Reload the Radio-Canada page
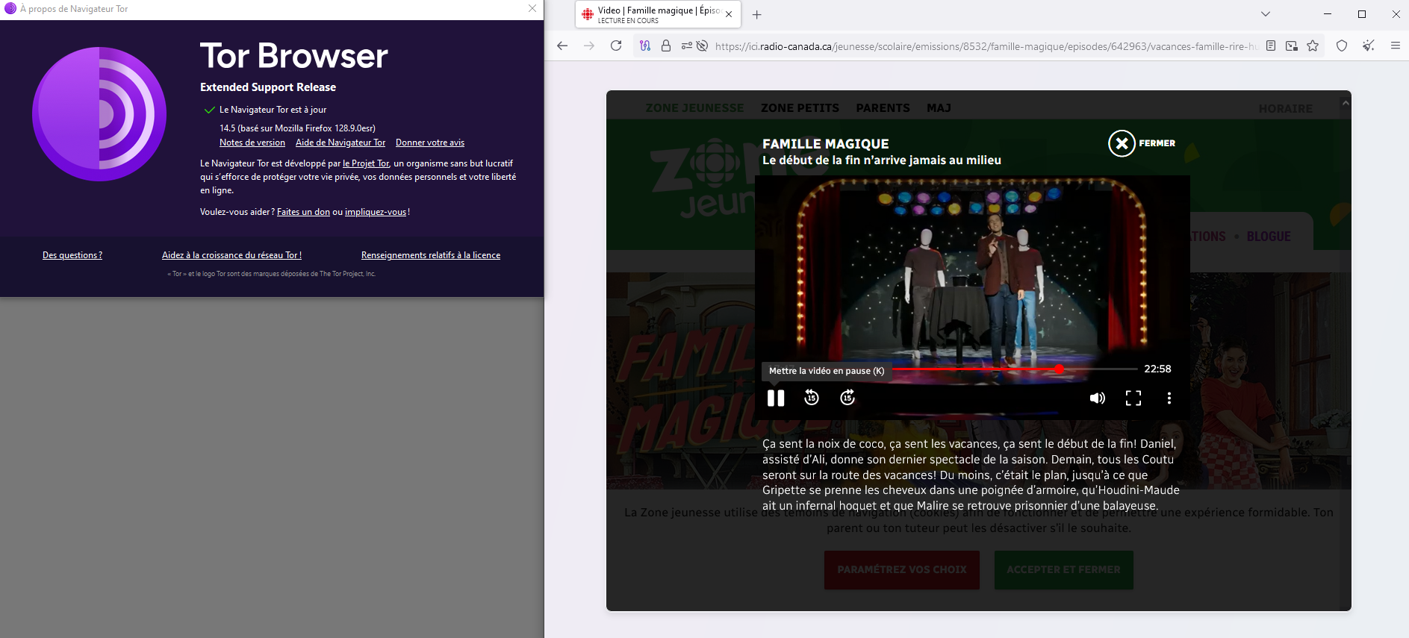Image resolution: width=1409 pixels, height=638 pixels. point(616,46)
